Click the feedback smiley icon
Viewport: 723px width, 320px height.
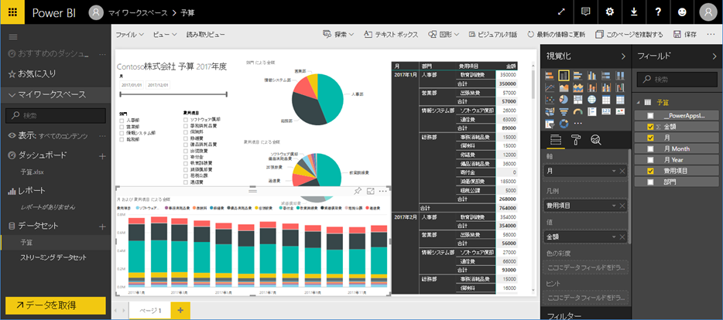683,12
